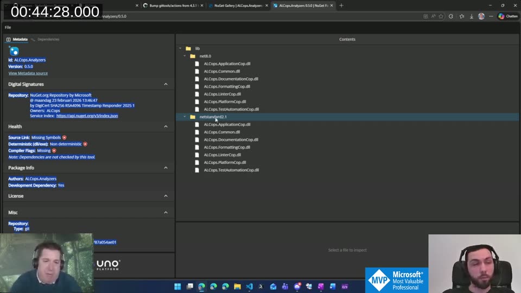This screenshot has height=293, width=521.
Task: Select ALCops.PlatformCop.dll under netstandard2.1
Action: (225, 163)
